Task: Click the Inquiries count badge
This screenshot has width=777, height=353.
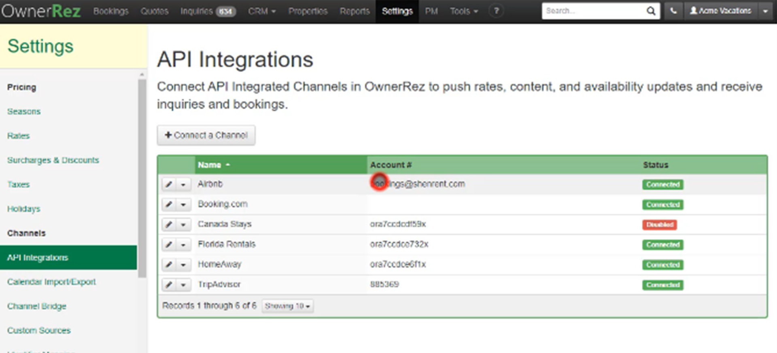Action: [x=226, y=11]
